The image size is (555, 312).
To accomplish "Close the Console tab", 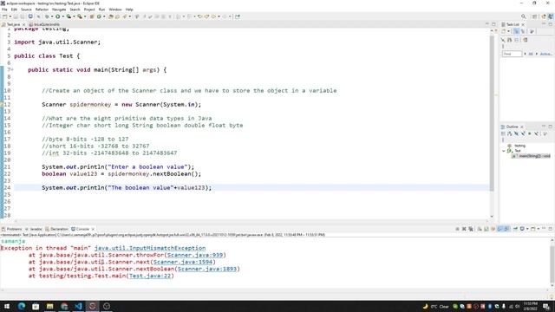I will (x=93, y=229).
